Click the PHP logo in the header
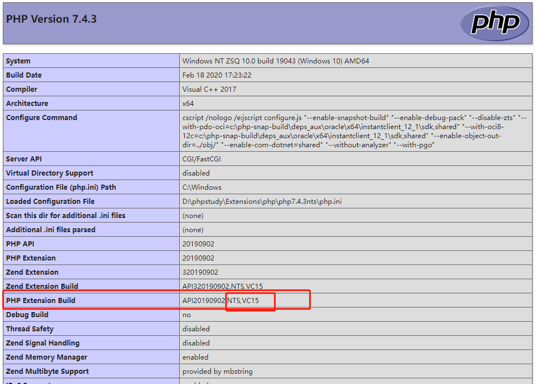The image size is (536, 384). click(x=494, y=23)
